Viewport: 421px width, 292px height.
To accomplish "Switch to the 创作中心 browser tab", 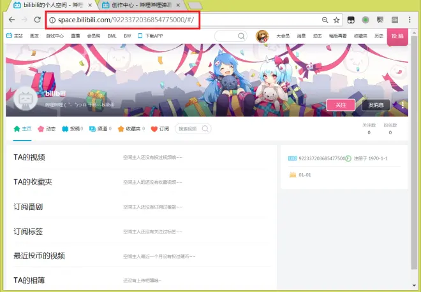I will [142, 5].
